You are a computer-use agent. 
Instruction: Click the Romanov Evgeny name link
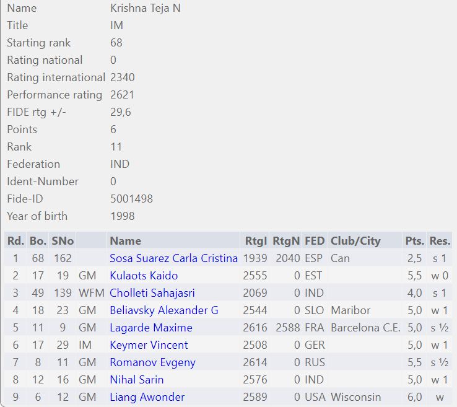[x=152, y=362]
